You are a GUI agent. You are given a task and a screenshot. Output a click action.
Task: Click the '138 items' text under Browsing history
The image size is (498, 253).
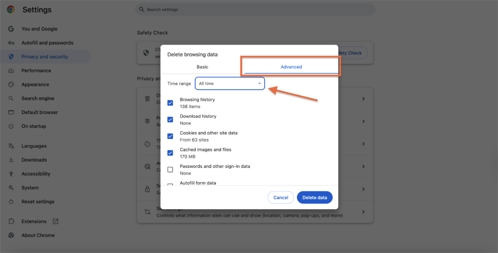pyautogui.click(x=190, y=107)
